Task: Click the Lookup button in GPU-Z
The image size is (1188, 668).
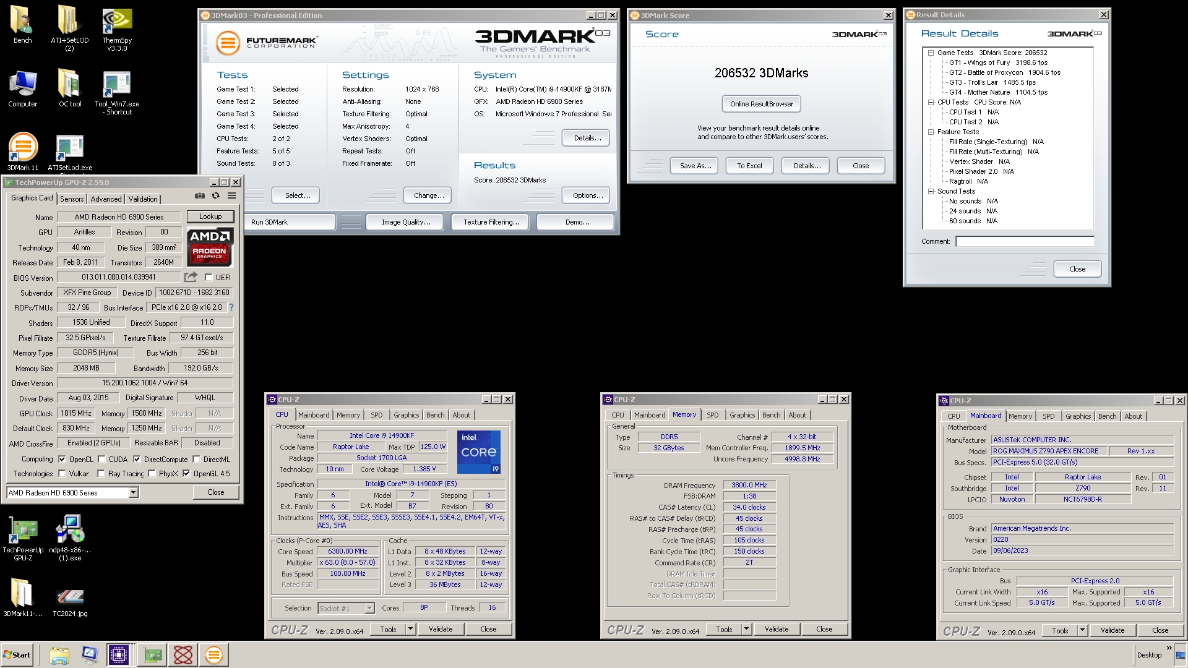Action: [x=210, y=216]
